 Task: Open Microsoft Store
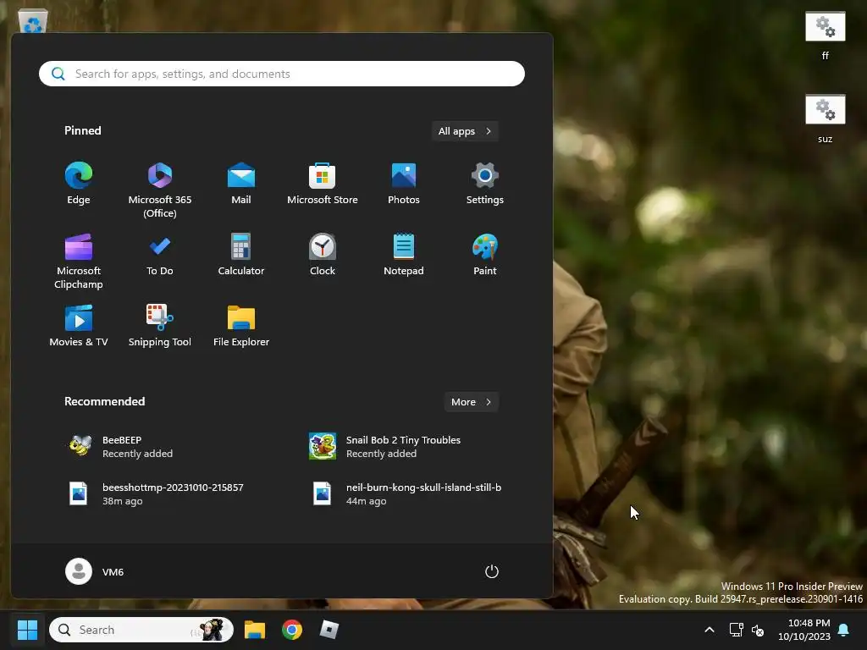pos(323,184)
